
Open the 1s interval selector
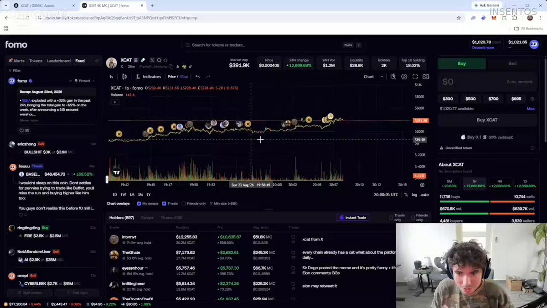111,77
